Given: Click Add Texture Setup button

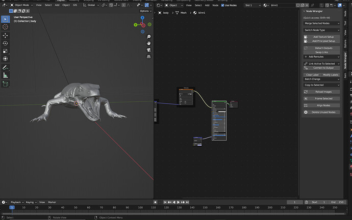Looking at the screenshot, I should (322, 37).
